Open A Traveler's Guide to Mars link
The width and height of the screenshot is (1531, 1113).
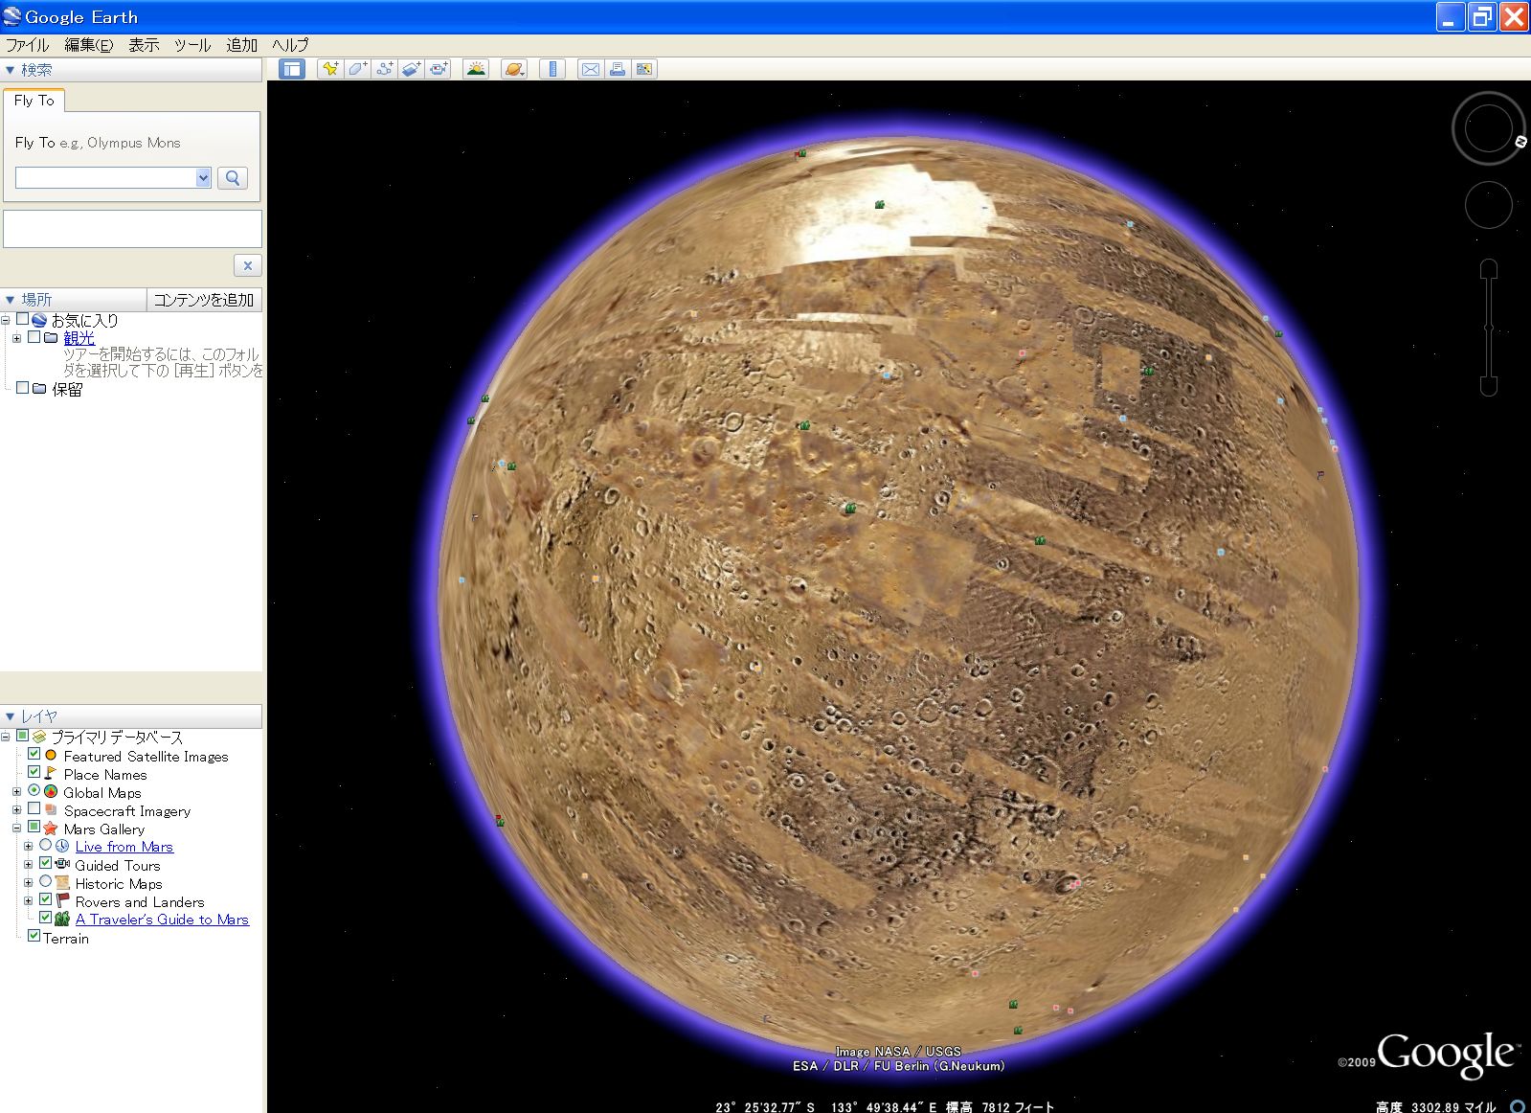click(x=162, y=920)
